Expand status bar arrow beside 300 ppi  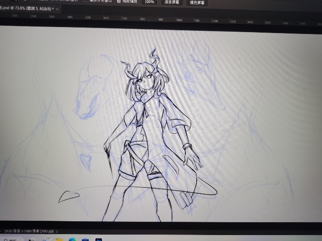(x=56, y=231)
